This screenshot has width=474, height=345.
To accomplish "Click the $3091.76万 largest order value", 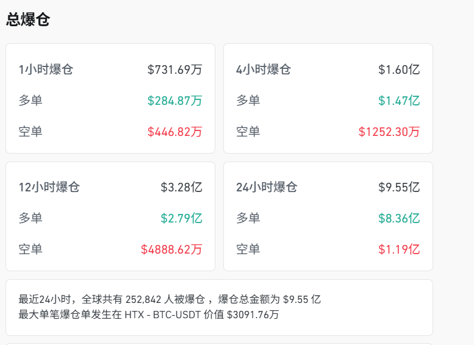I will coord(253,315).
